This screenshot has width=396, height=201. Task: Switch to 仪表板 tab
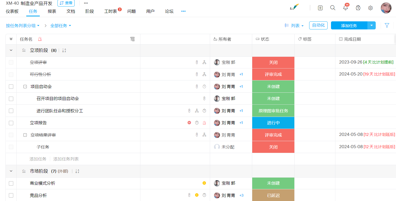tap(12, 11)
